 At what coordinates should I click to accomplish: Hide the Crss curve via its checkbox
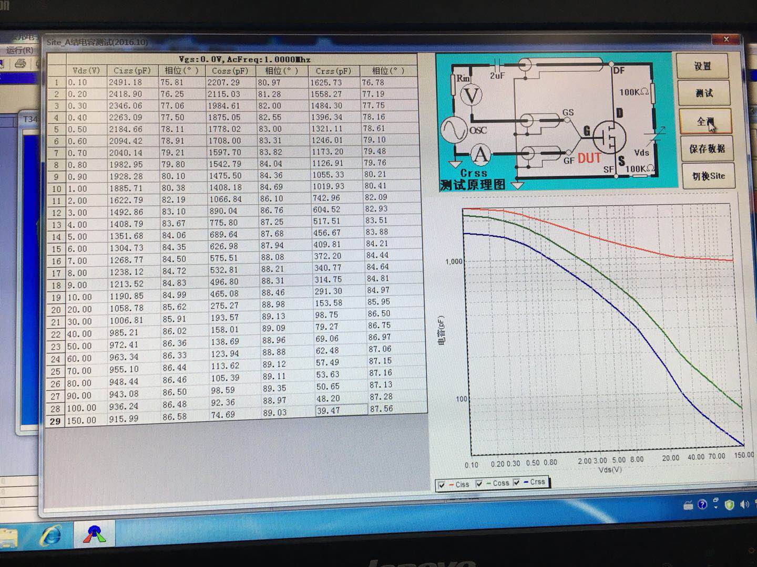coord(517,482)
